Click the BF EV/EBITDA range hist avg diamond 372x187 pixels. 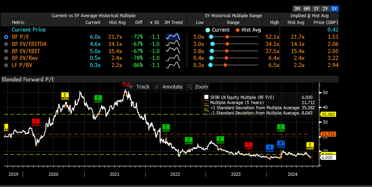(227, 44)
